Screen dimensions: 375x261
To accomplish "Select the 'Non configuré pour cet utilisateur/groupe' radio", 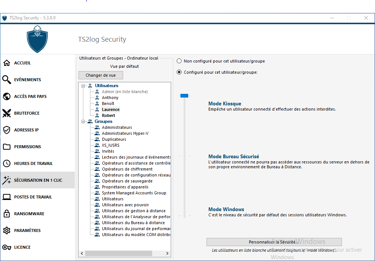I will [x=179, y=61].
